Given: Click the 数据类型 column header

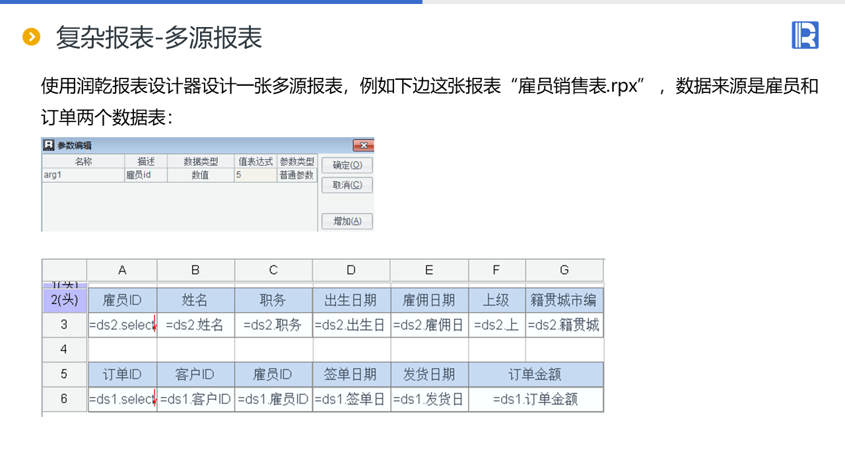Looking at the screenshot, I should pos(201,162).
